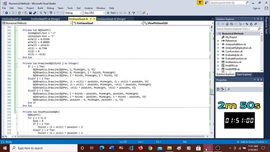270x152 pixels.
Task: Click the Start debugging button
Action: [111, 13]
